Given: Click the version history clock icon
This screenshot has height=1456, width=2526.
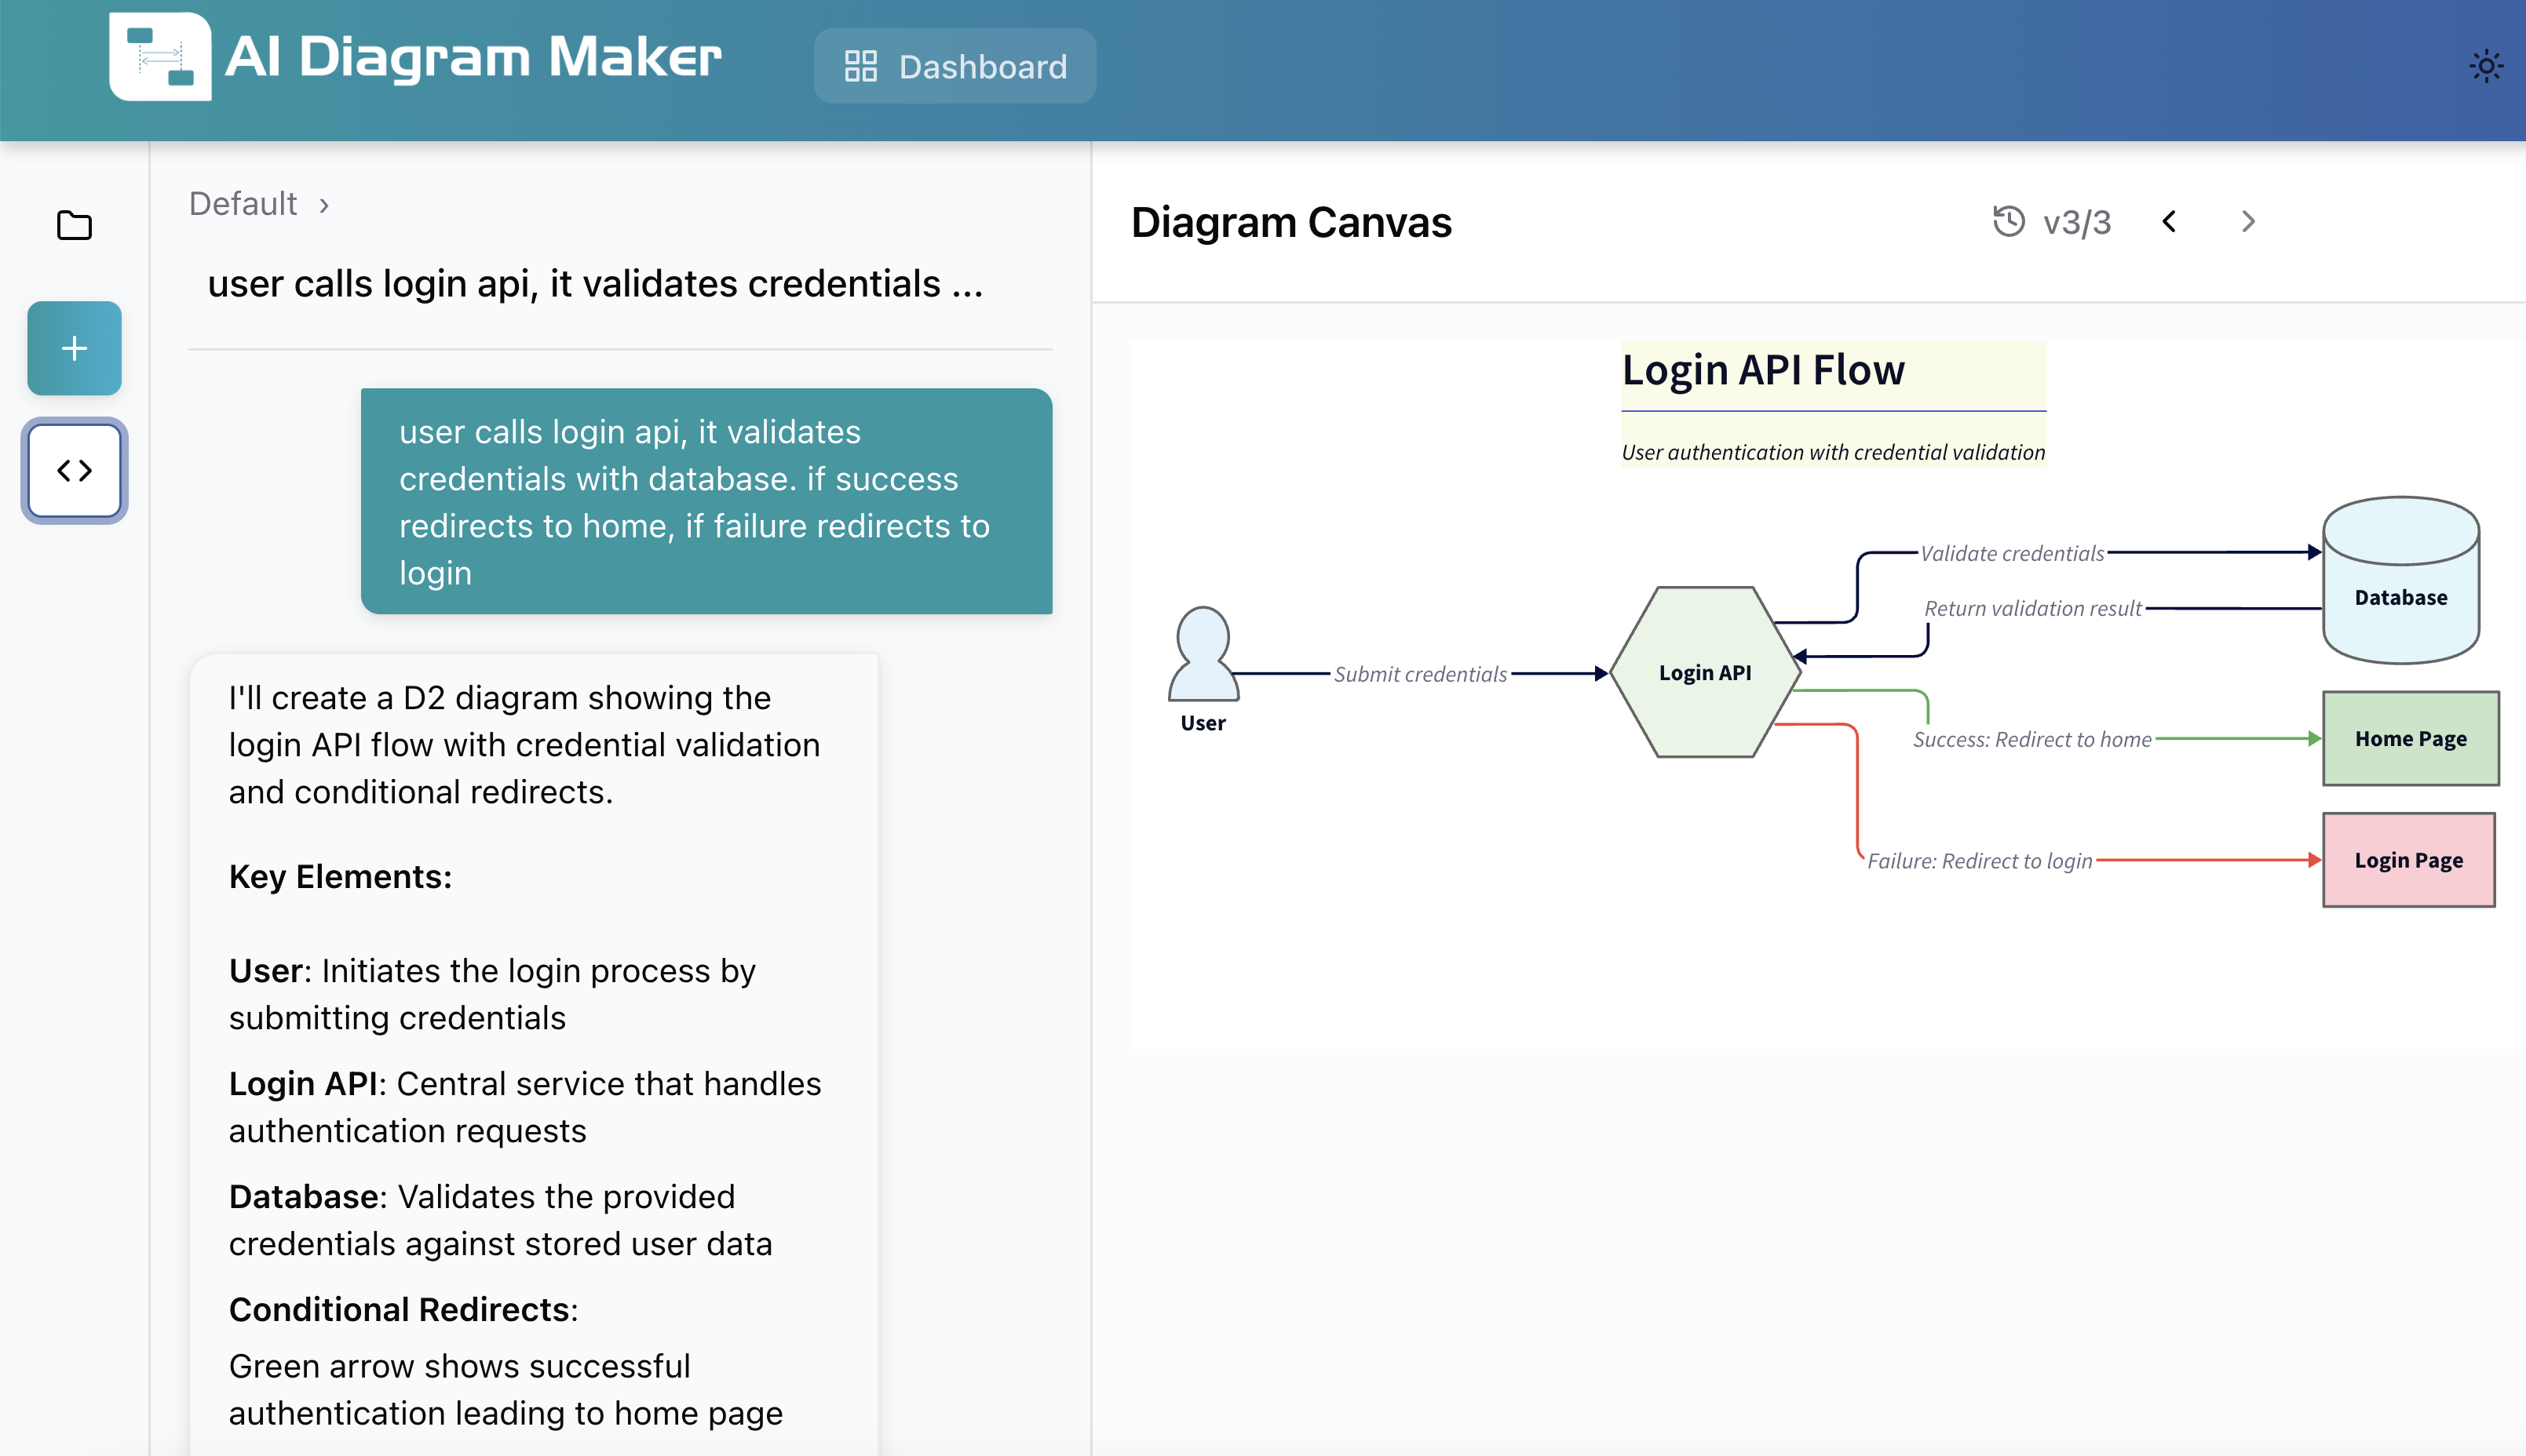Looking at the screenshot, I should 2009,221.
